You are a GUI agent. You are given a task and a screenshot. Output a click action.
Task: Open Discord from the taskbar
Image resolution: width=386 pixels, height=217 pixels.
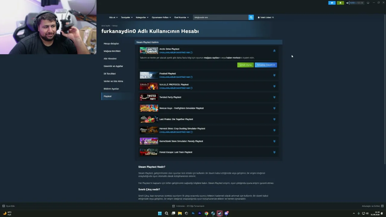(x=226, y=213)
